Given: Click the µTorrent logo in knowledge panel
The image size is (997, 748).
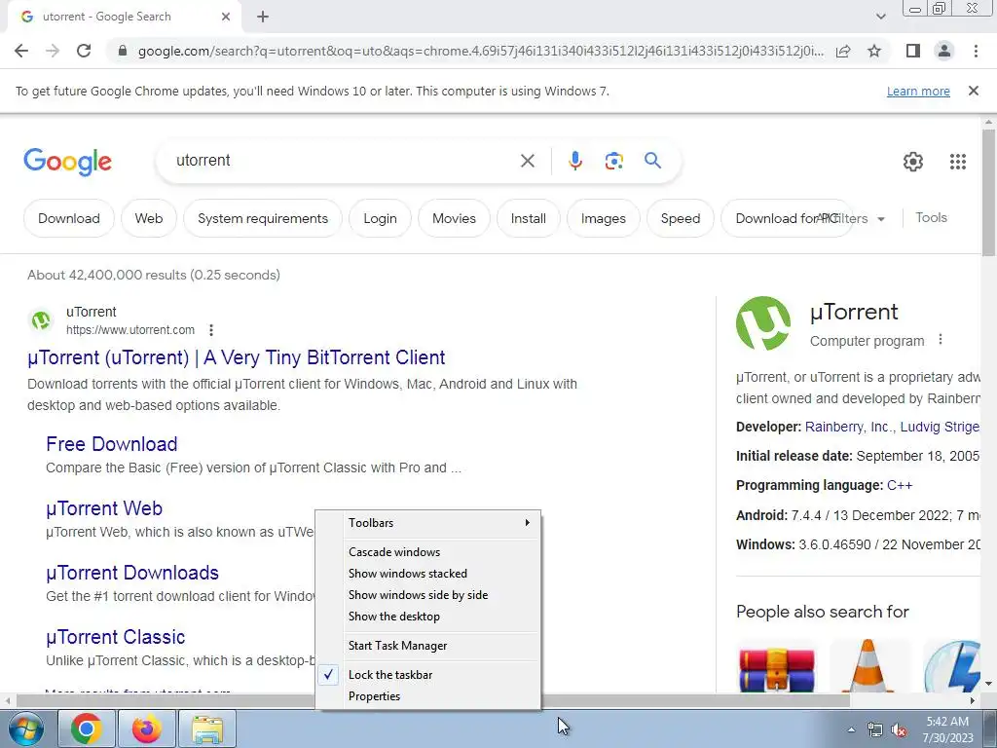Looking at the screenshot, I should pyautogui.click(x=763, y=323).
